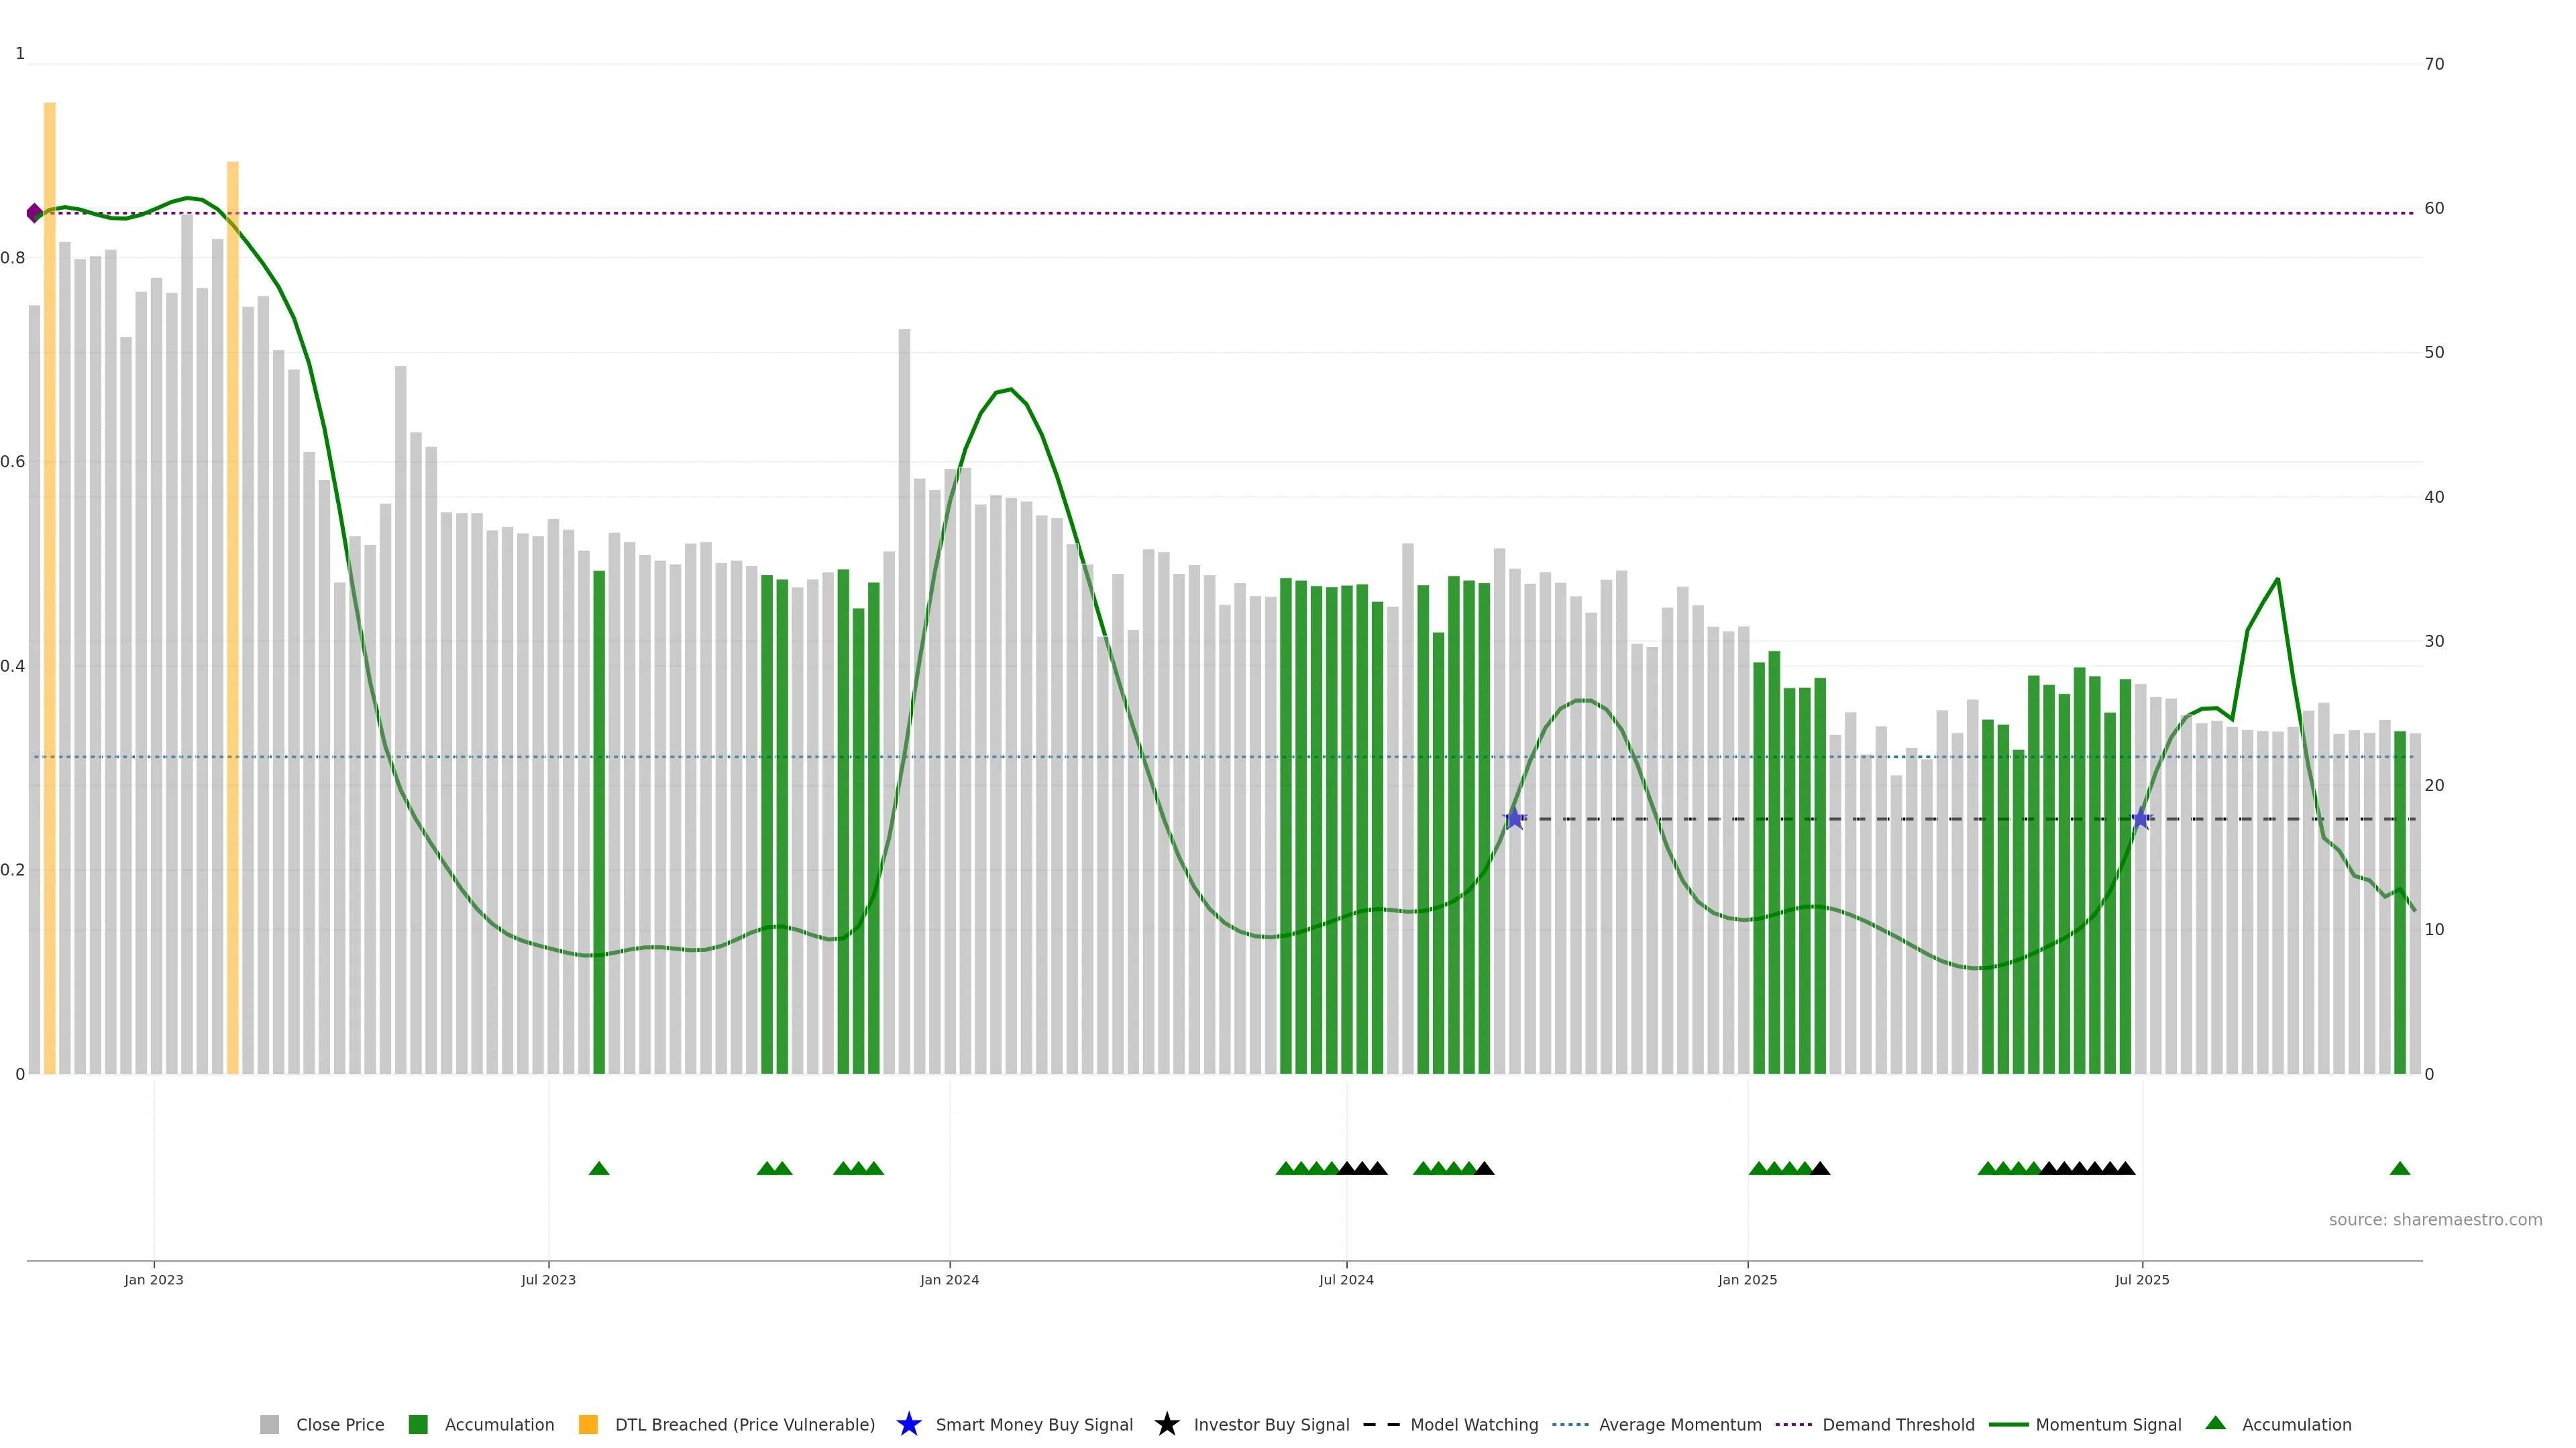Click the Smart Money Buy Signal legend text

1034,1424
